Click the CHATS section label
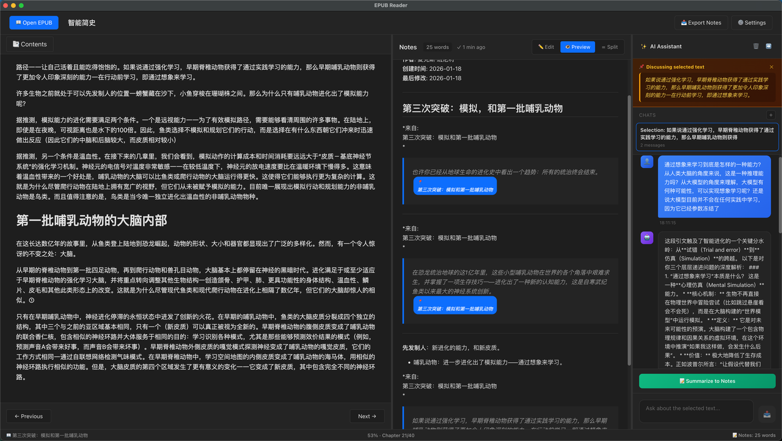This screenshot has height=441, width=782. pyautogui.click(x=647, y=115)
